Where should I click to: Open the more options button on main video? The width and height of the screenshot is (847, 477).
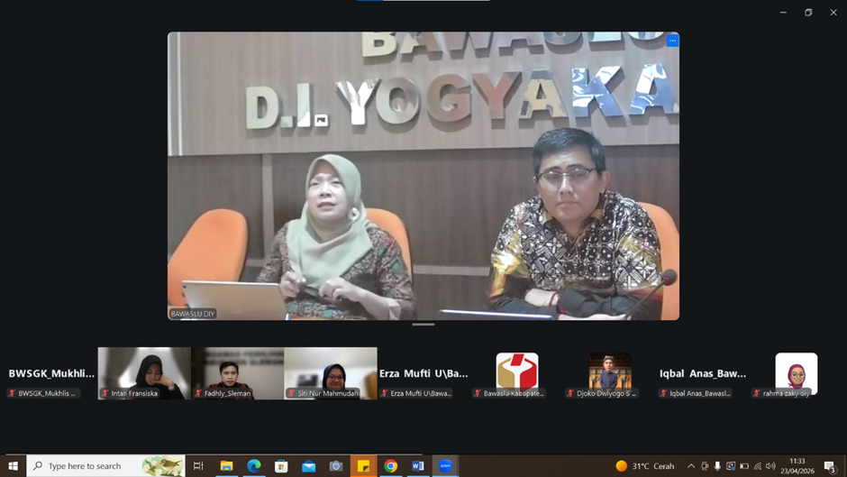pos(672,41)
